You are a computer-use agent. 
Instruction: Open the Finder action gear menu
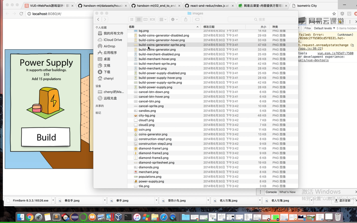pos(174,19)
